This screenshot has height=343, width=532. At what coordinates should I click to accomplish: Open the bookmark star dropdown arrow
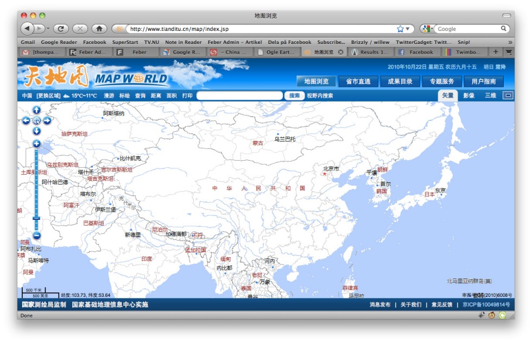point(408,29)
